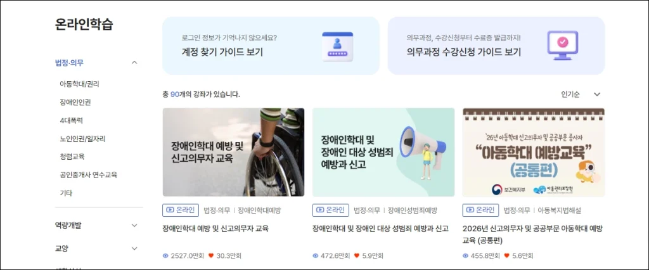Select 아동학대/권리 in the sidebar
649x270 pixels.
pyautogui.click(x=79, y=84)
